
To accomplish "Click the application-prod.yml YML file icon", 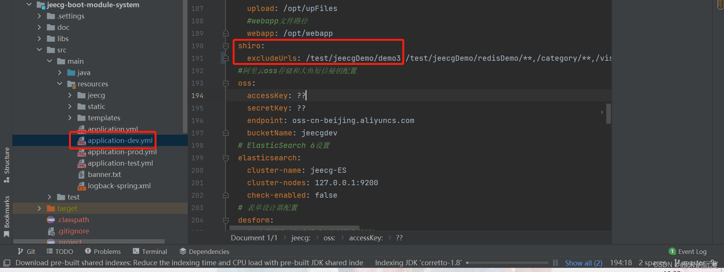I will click(81, 152).
